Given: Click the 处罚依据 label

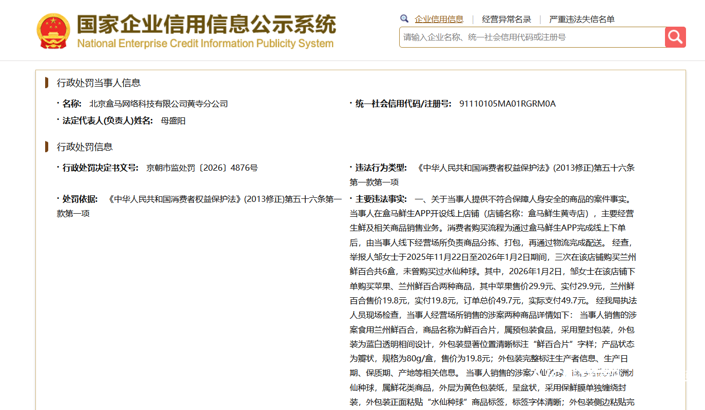Looking at the screenshot, I should click(80, 199).
